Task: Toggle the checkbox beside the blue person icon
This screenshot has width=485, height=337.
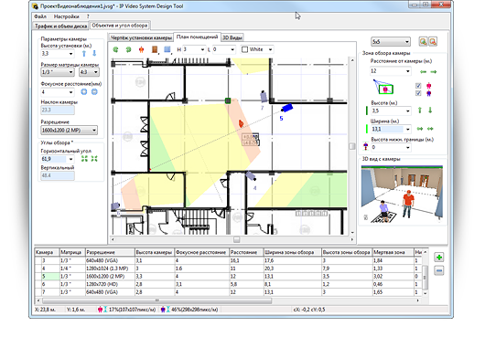Action: 418,93
